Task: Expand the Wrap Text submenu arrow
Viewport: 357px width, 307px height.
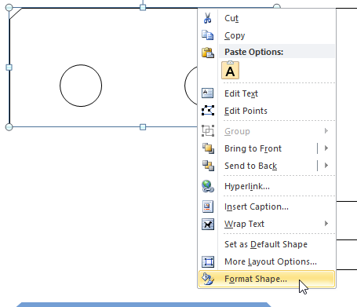Action: [x=326, y=224]
